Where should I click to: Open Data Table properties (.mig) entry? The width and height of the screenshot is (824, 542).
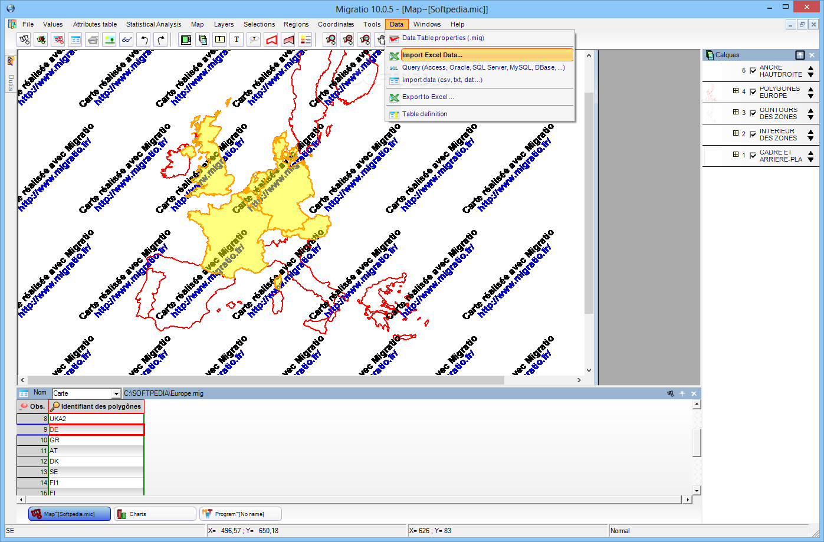tap(480, 38)
